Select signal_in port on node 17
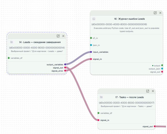Viewport: 167px width, 134px height. (x=98, y=120)
